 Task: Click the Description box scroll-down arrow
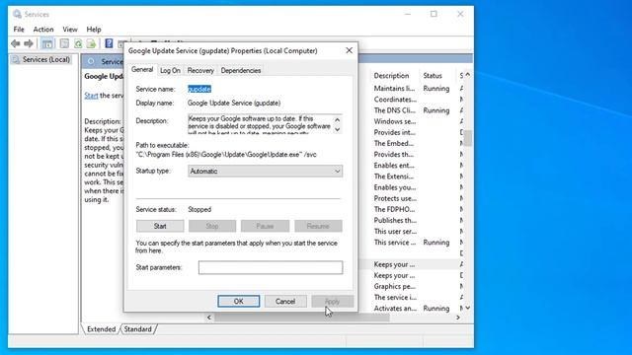coord(338,129)
